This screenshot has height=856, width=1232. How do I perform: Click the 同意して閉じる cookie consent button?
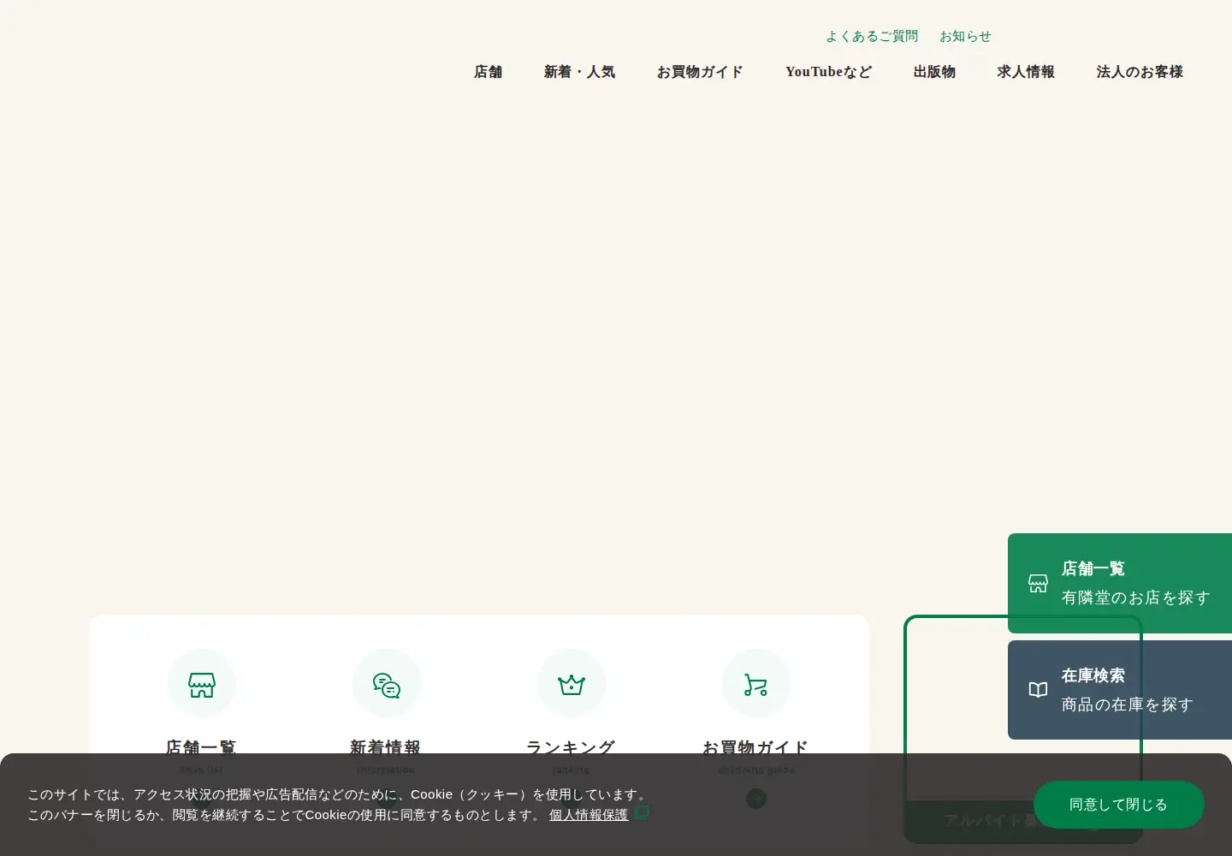pyautogui.click(x=1119, y=805)
